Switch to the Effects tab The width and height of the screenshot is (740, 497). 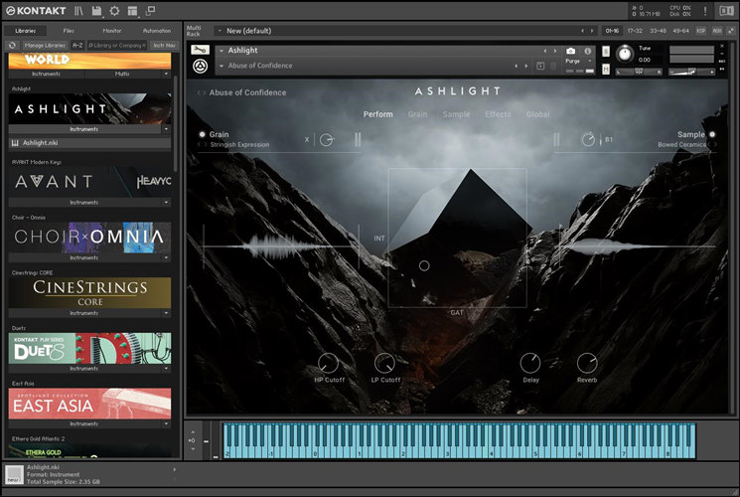tap(498, 114)
